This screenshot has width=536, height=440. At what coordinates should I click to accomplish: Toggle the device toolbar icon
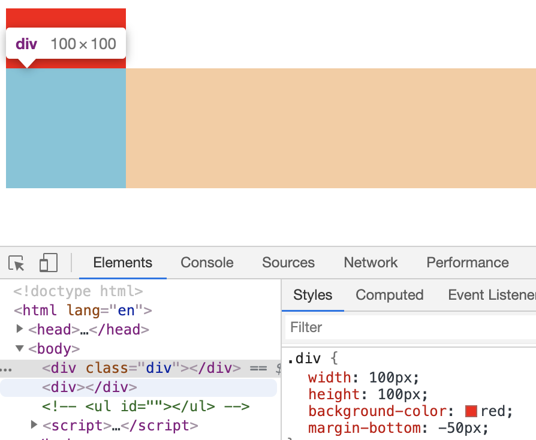49,263
